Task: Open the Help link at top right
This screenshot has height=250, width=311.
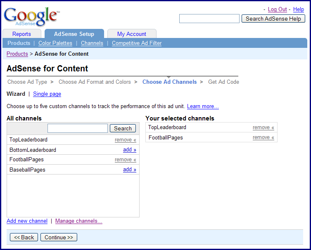Action: [x=299, y=9]
